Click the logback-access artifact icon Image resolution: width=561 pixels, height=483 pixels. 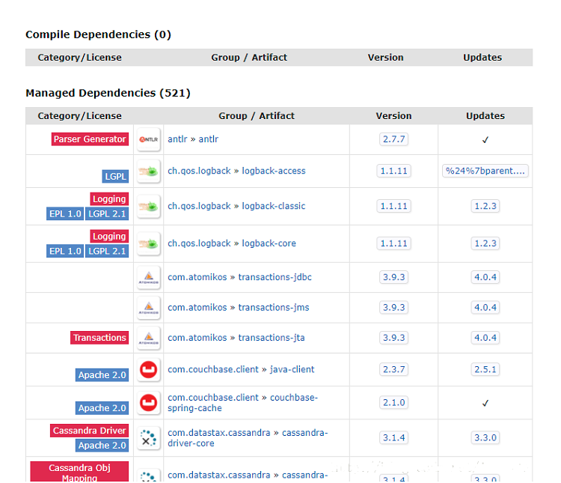pyautogui.click(x=149, y=171)
